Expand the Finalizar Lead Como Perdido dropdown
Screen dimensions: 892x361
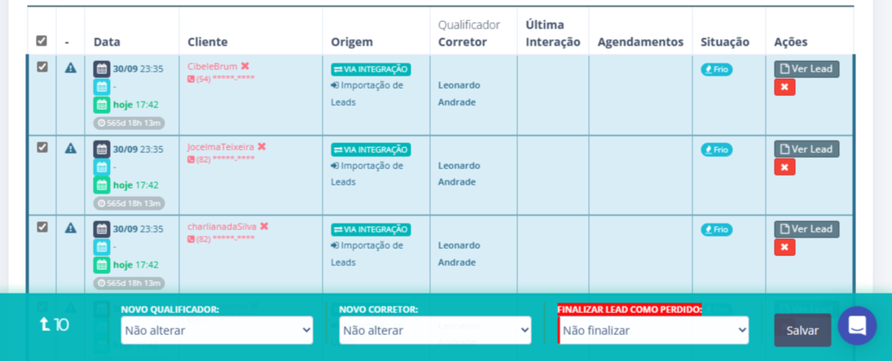[x=653, y=330]
